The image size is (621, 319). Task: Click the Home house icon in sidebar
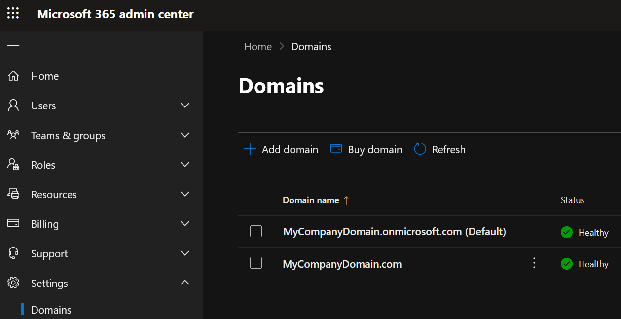tap(13, 76)
